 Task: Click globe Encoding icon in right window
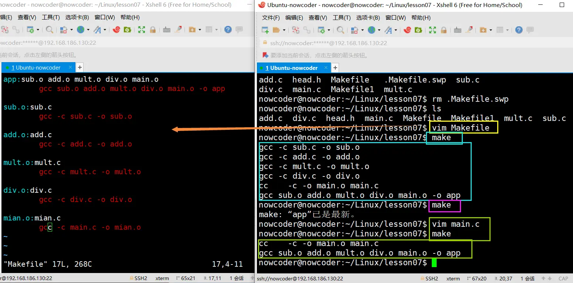[371, 30]
